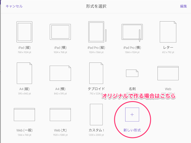The image size is (191, 143).
Task: Click the 612 x 792 pt size text
Action: click(x=168, y=52)
